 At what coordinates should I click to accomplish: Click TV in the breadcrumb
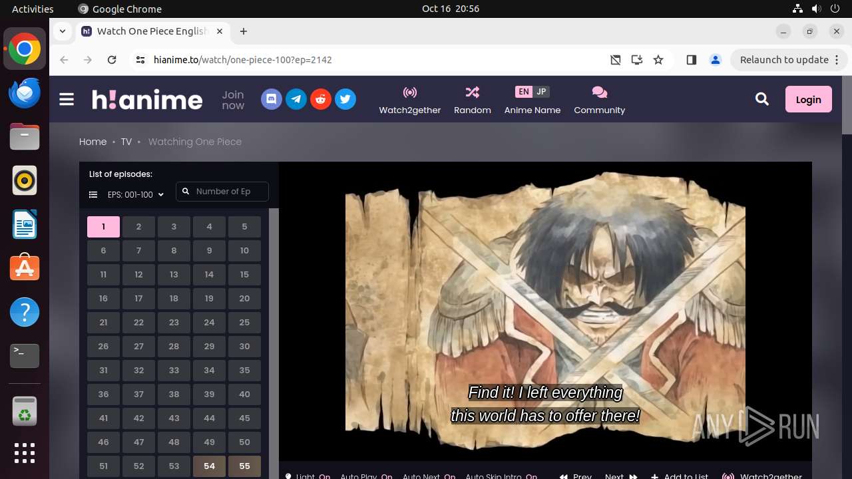pos(126,142)
